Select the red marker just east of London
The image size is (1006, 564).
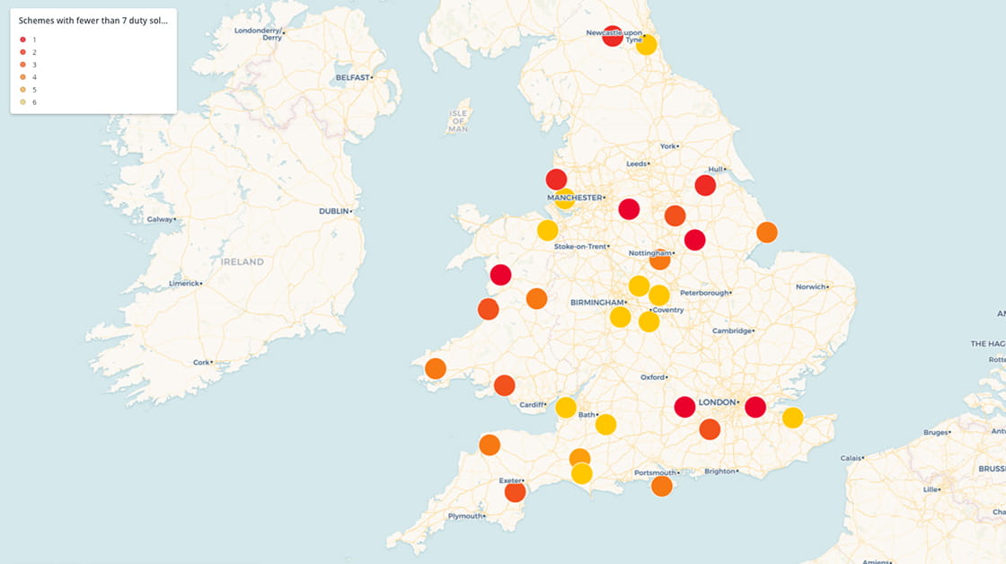[x=755, y=407]
